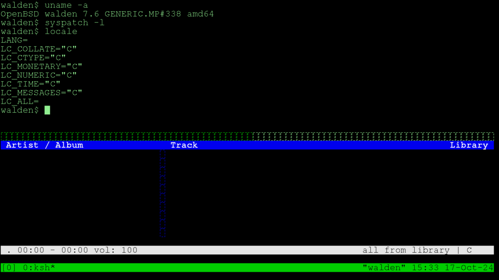Click the tmux session indicator [0]
This screenshot has height=280, width=499.
point(10,267)
